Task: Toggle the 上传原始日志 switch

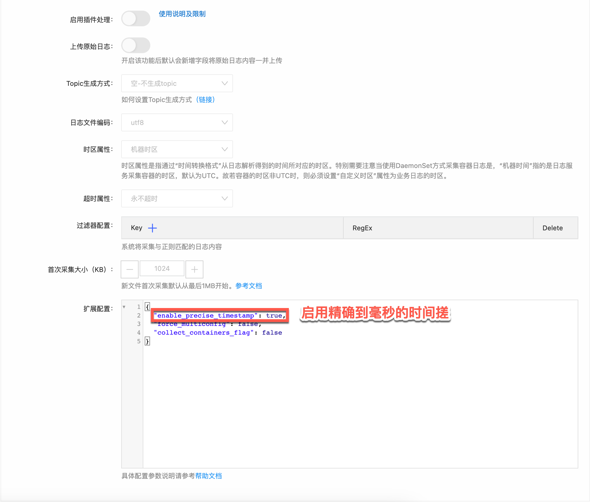Action: (x=136, y=45)
